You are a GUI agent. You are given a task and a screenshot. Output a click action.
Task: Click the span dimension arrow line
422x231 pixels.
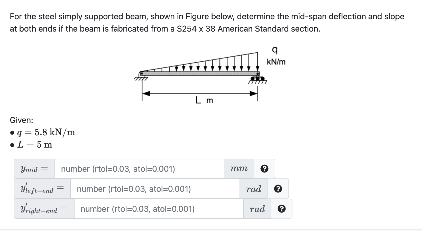pos(200,93)
